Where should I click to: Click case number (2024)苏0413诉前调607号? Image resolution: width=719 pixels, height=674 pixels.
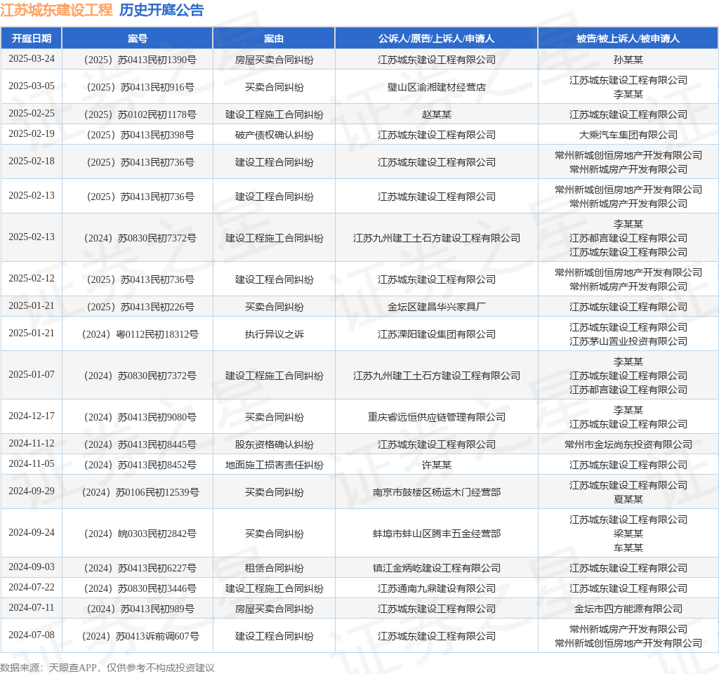pyautogui.click(x=140, y=637)
